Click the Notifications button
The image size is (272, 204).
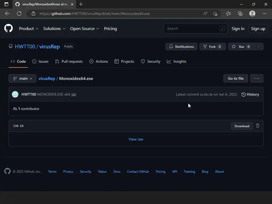tap(181, 46)
